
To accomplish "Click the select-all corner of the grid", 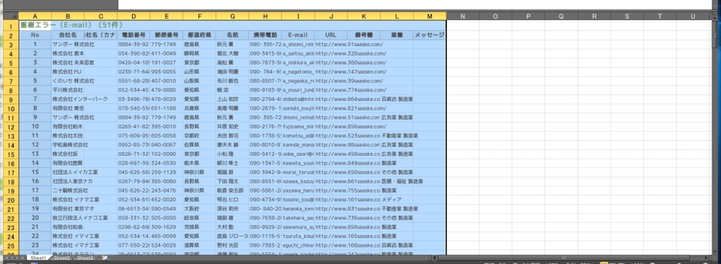I will [11, 16].
